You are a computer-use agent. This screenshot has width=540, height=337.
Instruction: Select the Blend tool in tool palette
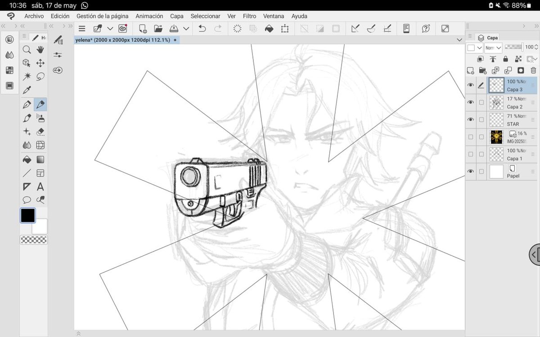(27, 145)
